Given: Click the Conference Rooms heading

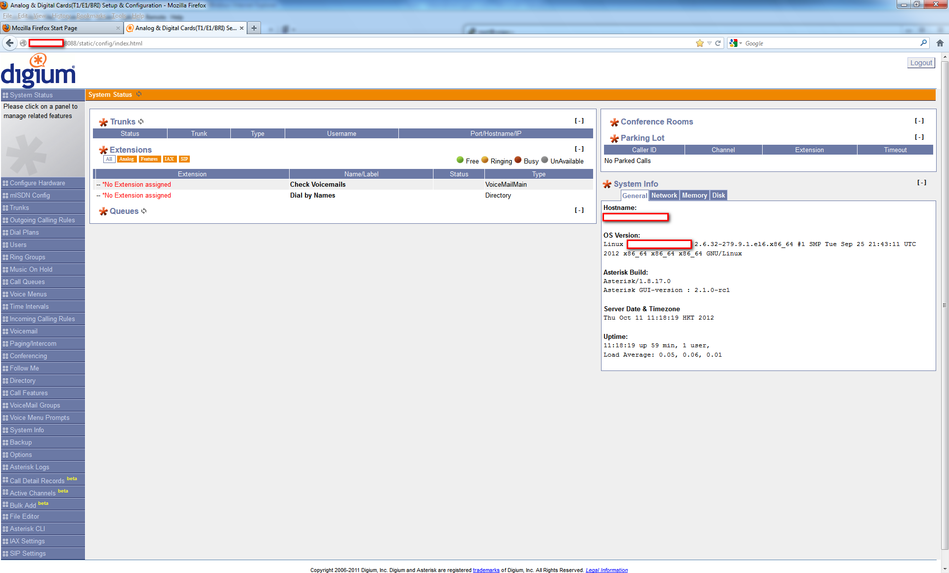Looking at the screenshot, I should click(x=656, y=122).
